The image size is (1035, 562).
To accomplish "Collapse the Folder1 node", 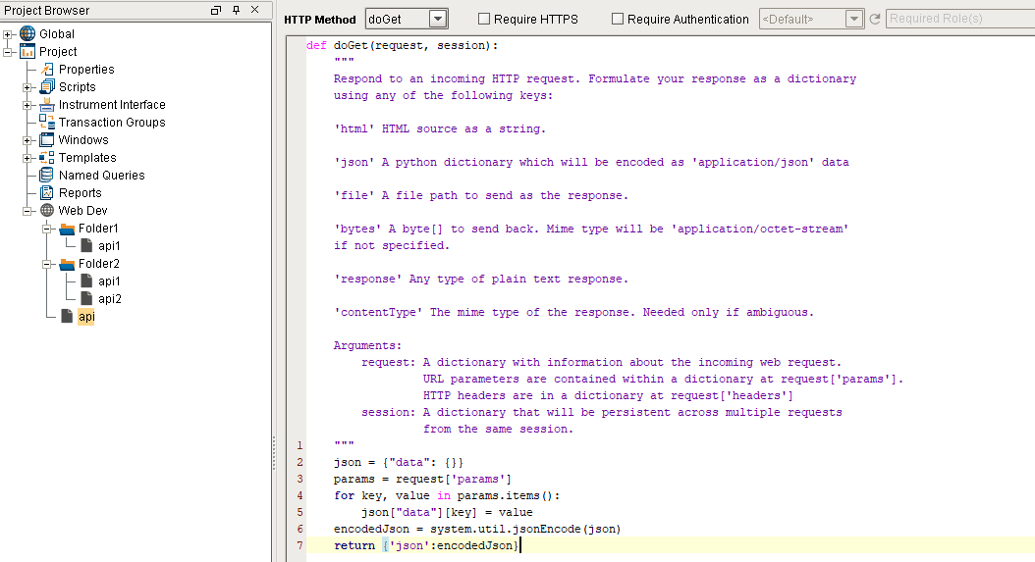I will point(47,229).
